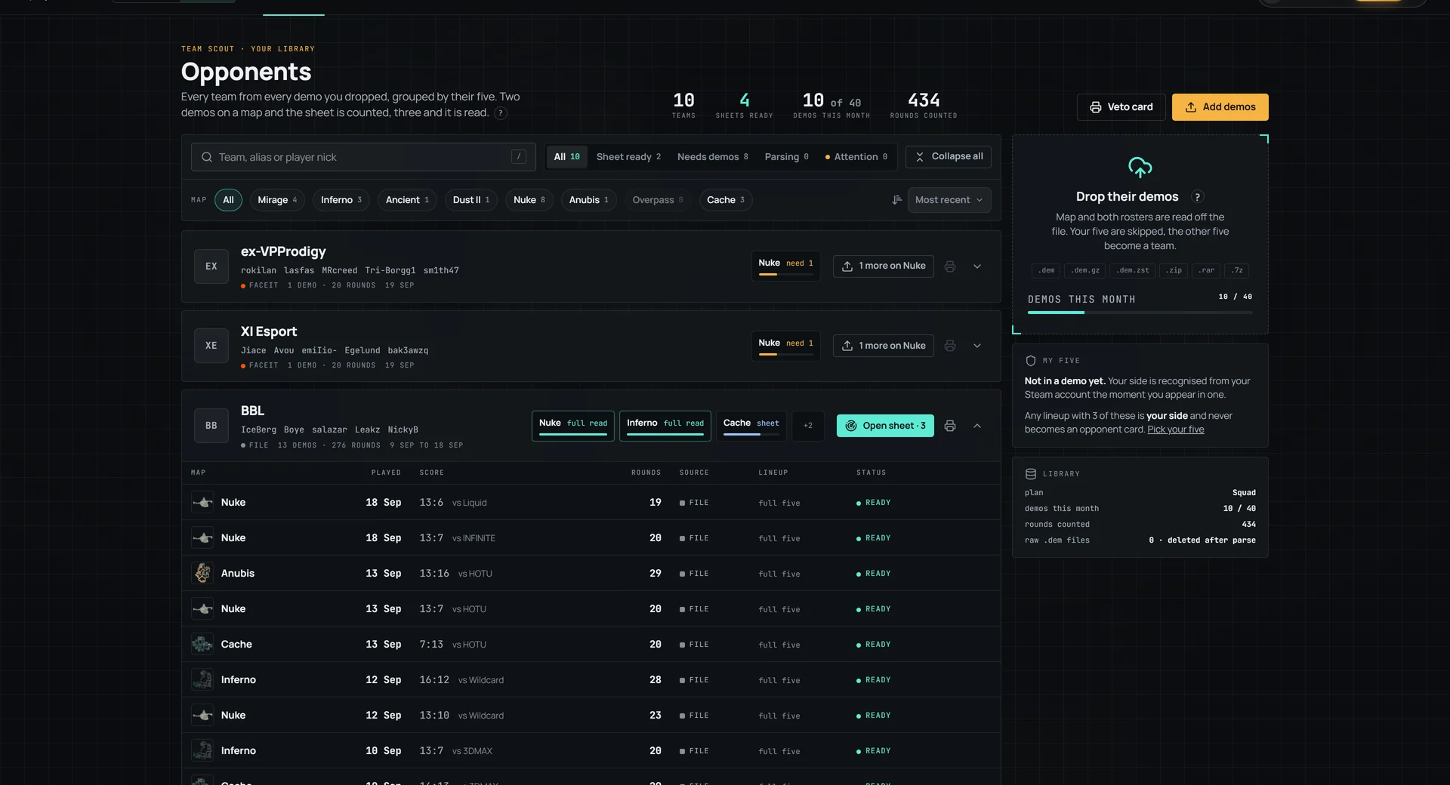Switch to the Sheet ready tab
Screen dimensions: 1450x785
coord(628,157)
